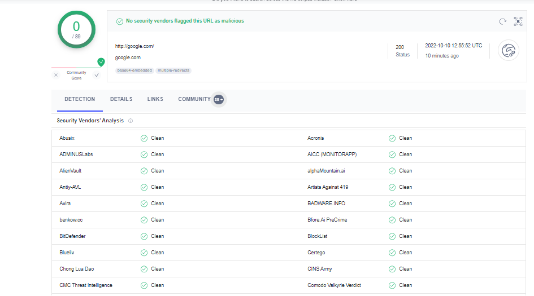Screen dimensions: 534x296
Task: Click the alphaMountain.ai clean check icon
Action: coord(392,171)
